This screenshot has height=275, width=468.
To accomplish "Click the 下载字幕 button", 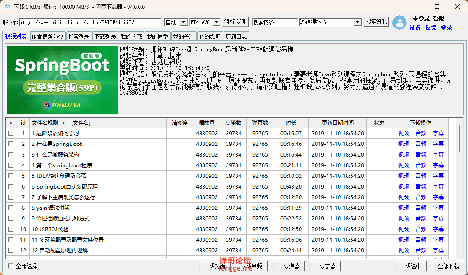I will (x=325, y=266).
